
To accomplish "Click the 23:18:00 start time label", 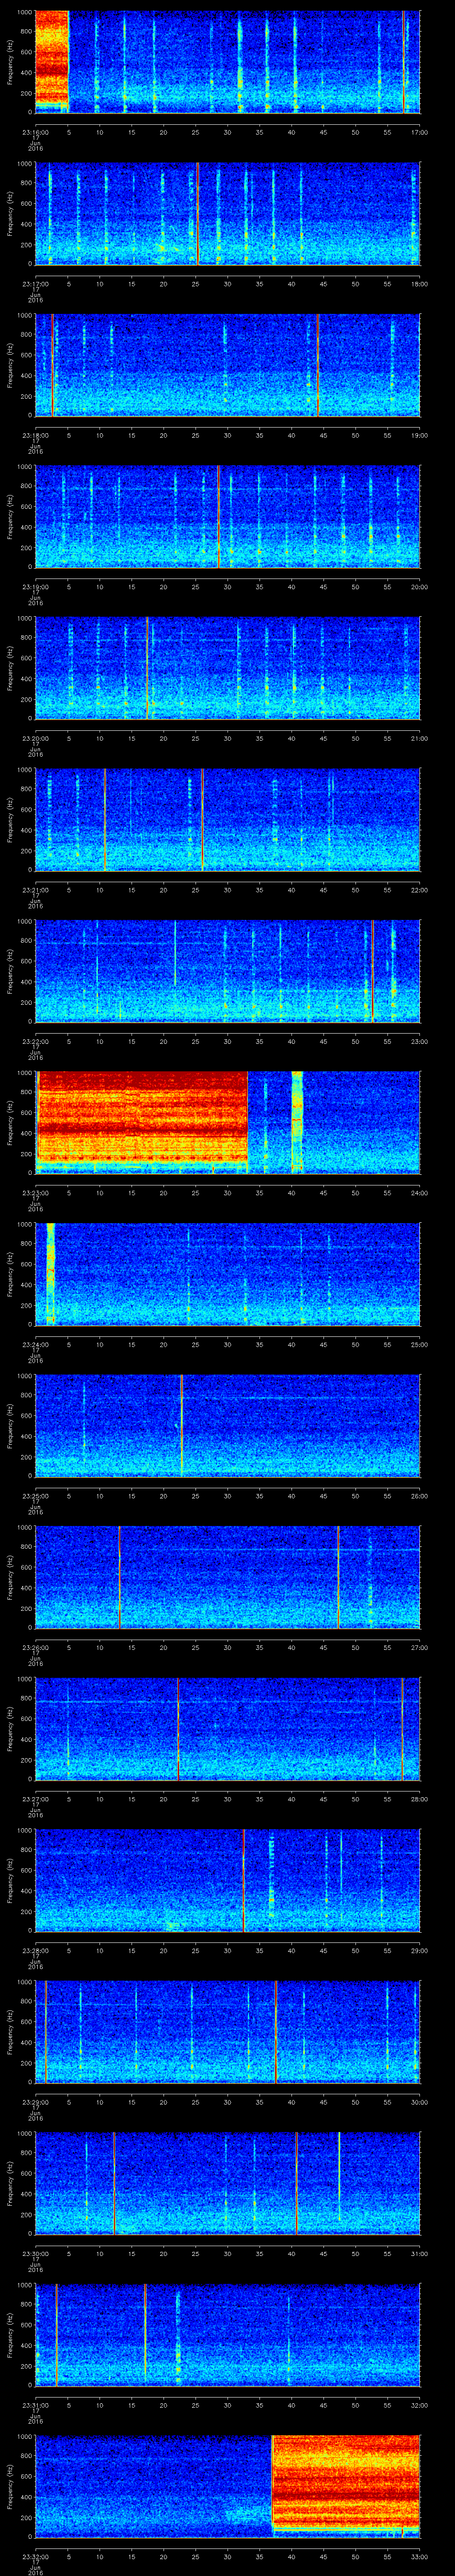I will tap(35, 435).
